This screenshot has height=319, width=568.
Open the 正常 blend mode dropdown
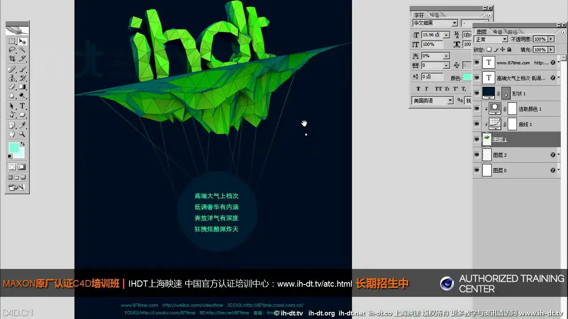pos(505,39)
